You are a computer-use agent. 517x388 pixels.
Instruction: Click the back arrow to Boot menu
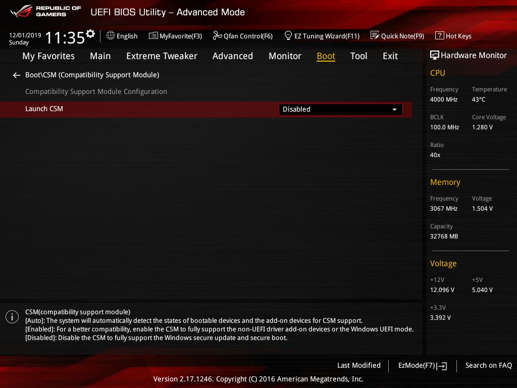pyautogui.click(x=17, y=76)
